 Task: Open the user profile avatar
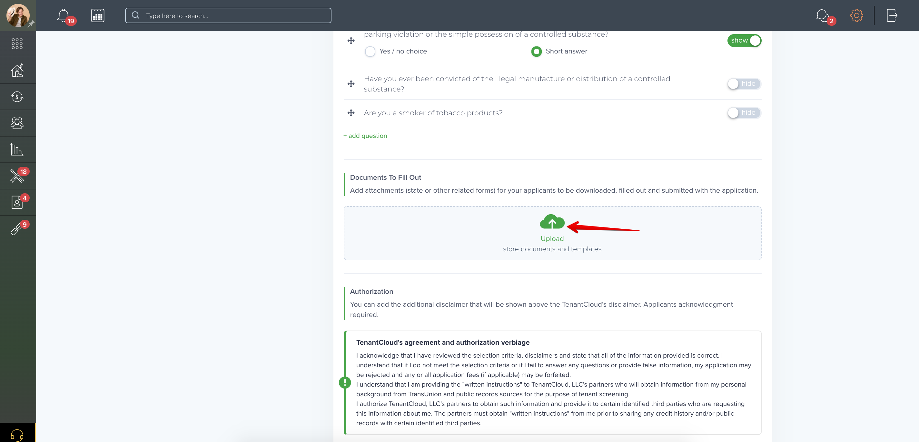click(x=17, y=15)
